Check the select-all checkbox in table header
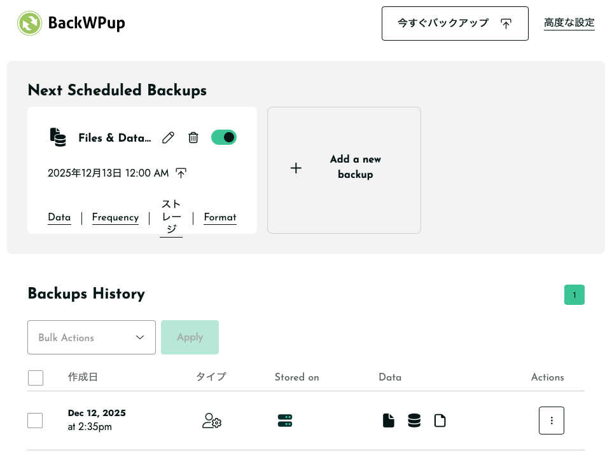The image size is (605, 458). click(36, 378)
